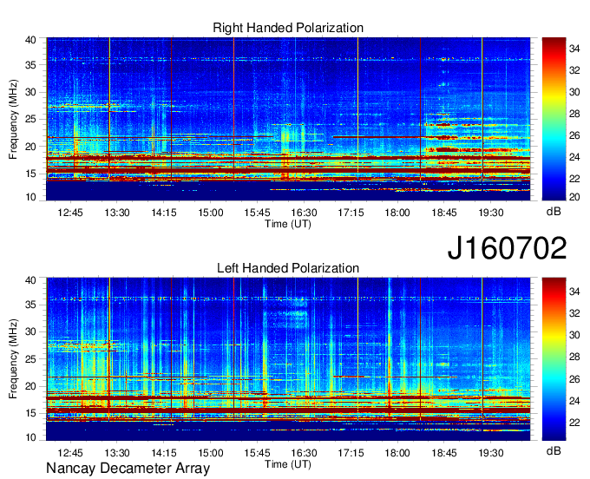The height and width of the screenshot is (479, 590).
Task: Click the 18:00 tick of the Left Handed plot
Action: point(397,453)
